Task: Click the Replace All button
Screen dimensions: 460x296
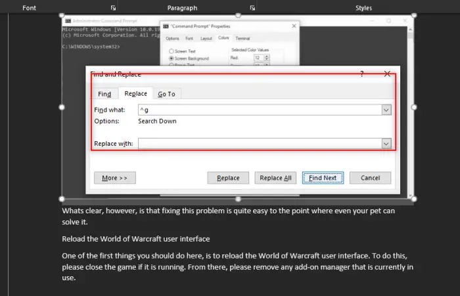Action: (x=275, y=178)
